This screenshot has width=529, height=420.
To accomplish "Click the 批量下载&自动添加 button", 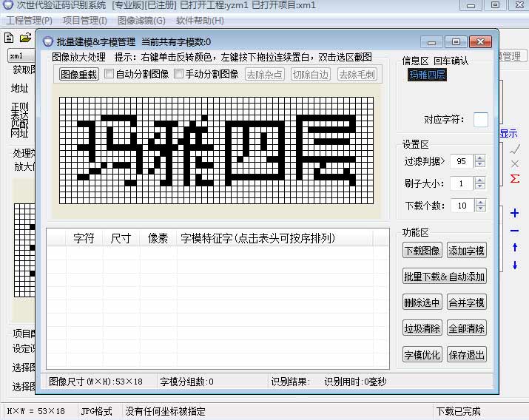I will pos(444,277).
